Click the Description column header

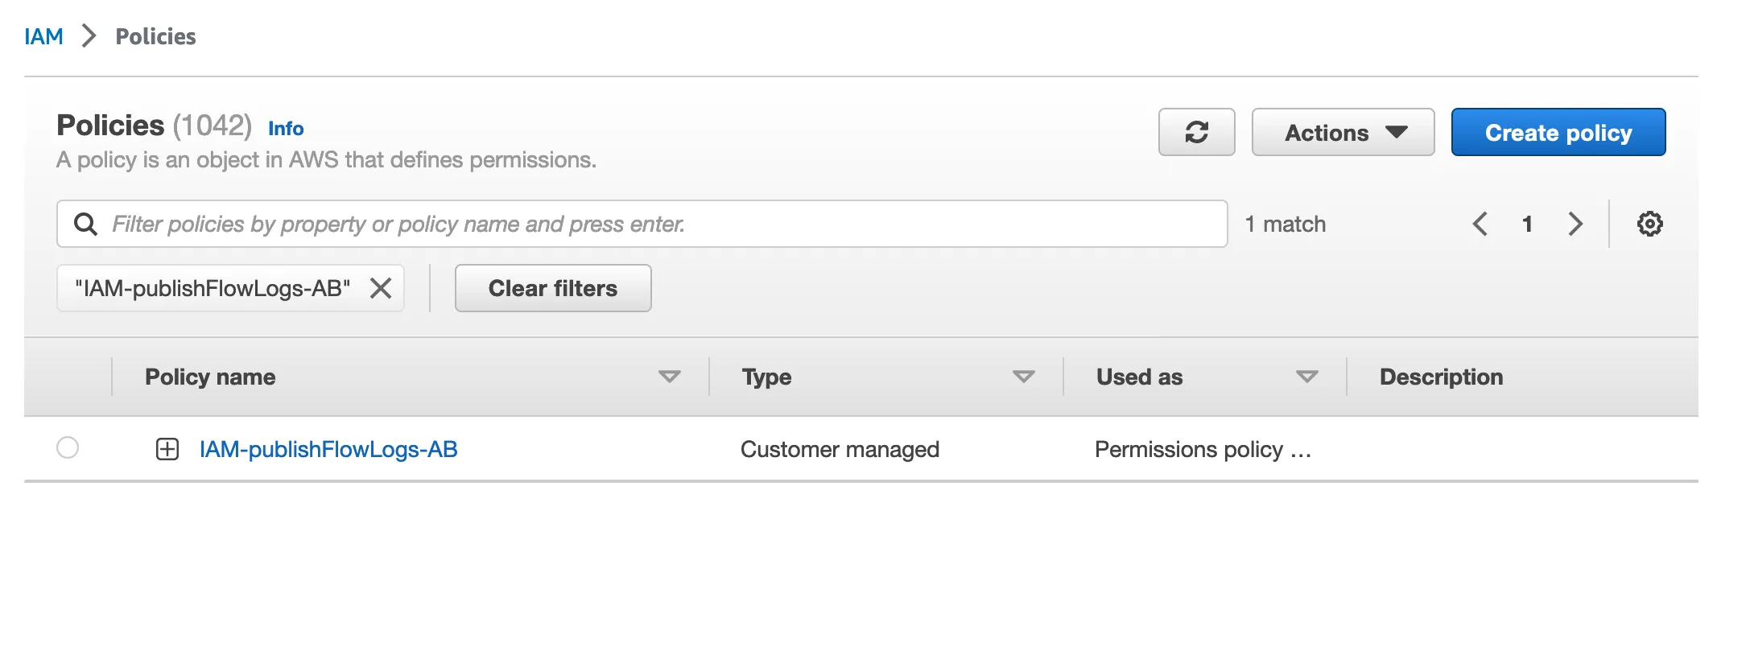click(1441, 377)
